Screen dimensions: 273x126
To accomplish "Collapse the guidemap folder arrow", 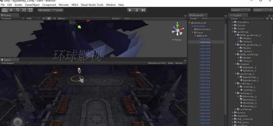I will click(x=233, y=32).
